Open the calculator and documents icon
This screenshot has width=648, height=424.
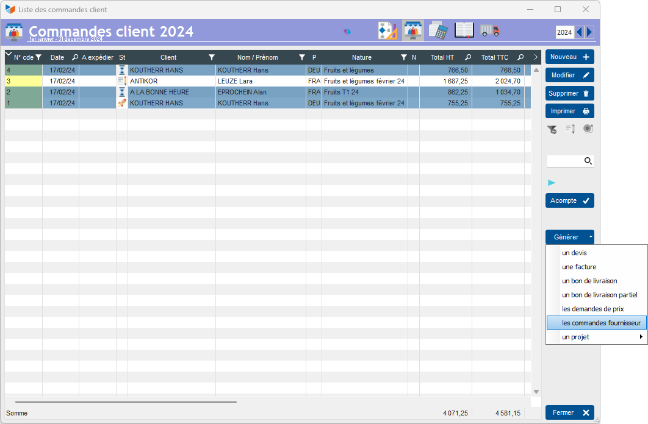click(x=437, y=30)
